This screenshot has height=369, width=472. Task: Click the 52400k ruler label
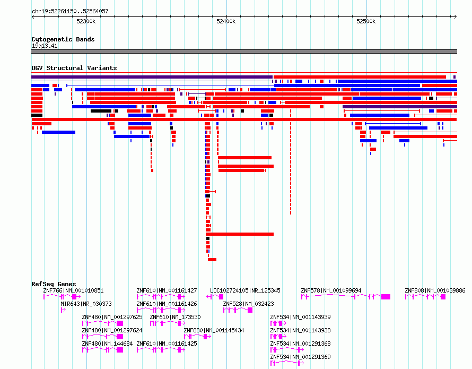tap(226, 21)
